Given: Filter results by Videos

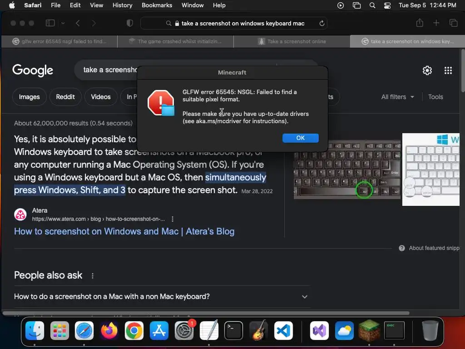Looking at the screenshot, I should click(x=101, y=97).
